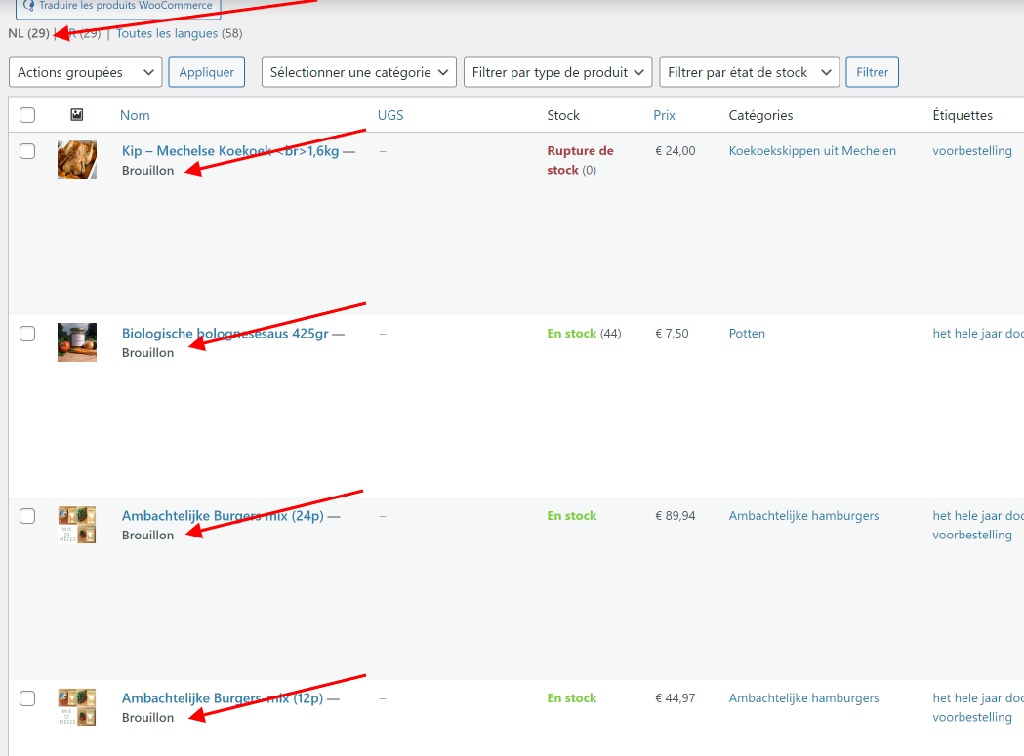This screenshot has height=756, width=1024.
Task: Switch to the NL (29) language filter
Action: pyautogui.click(x=28, y=33)
